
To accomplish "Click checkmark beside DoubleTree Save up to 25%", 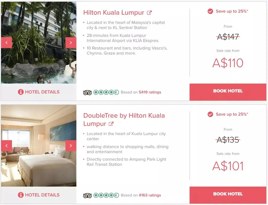I will [210, 114].
